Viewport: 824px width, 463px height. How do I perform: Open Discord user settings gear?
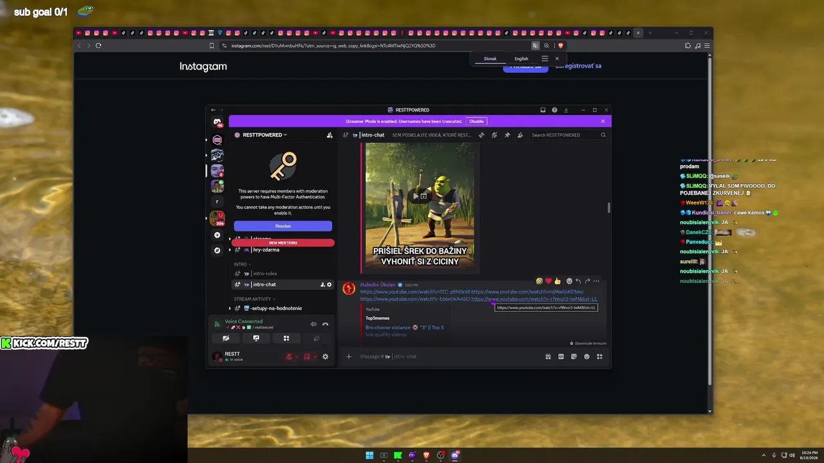(x=325, y=356)
